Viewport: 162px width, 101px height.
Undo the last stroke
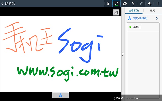(133, 4)
